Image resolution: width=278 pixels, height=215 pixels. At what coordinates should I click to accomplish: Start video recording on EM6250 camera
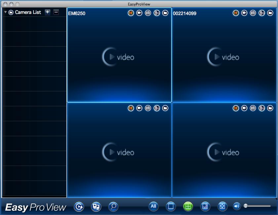coord(139,13)
